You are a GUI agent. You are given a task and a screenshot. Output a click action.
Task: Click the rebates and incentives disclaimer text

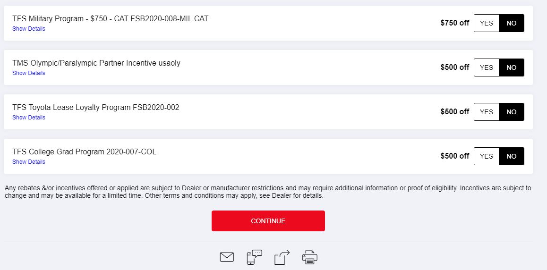point(268,192)
